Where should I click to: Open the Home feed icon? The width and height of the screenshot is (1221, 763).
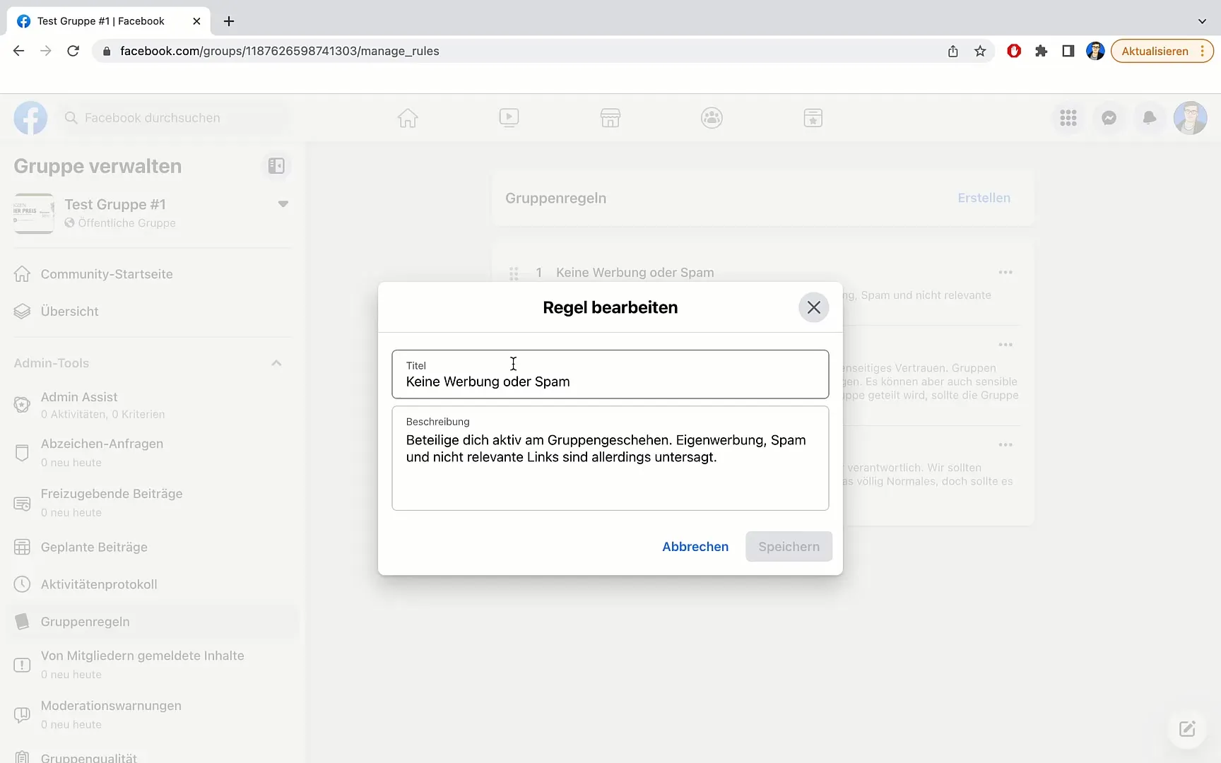click(x=408, y=118)
